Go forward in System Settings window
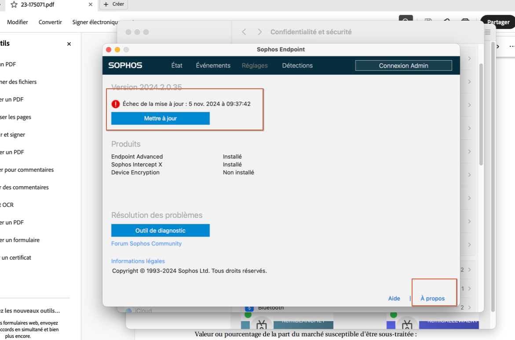Viewport: 515px width, 340px height. click(260, 32)
